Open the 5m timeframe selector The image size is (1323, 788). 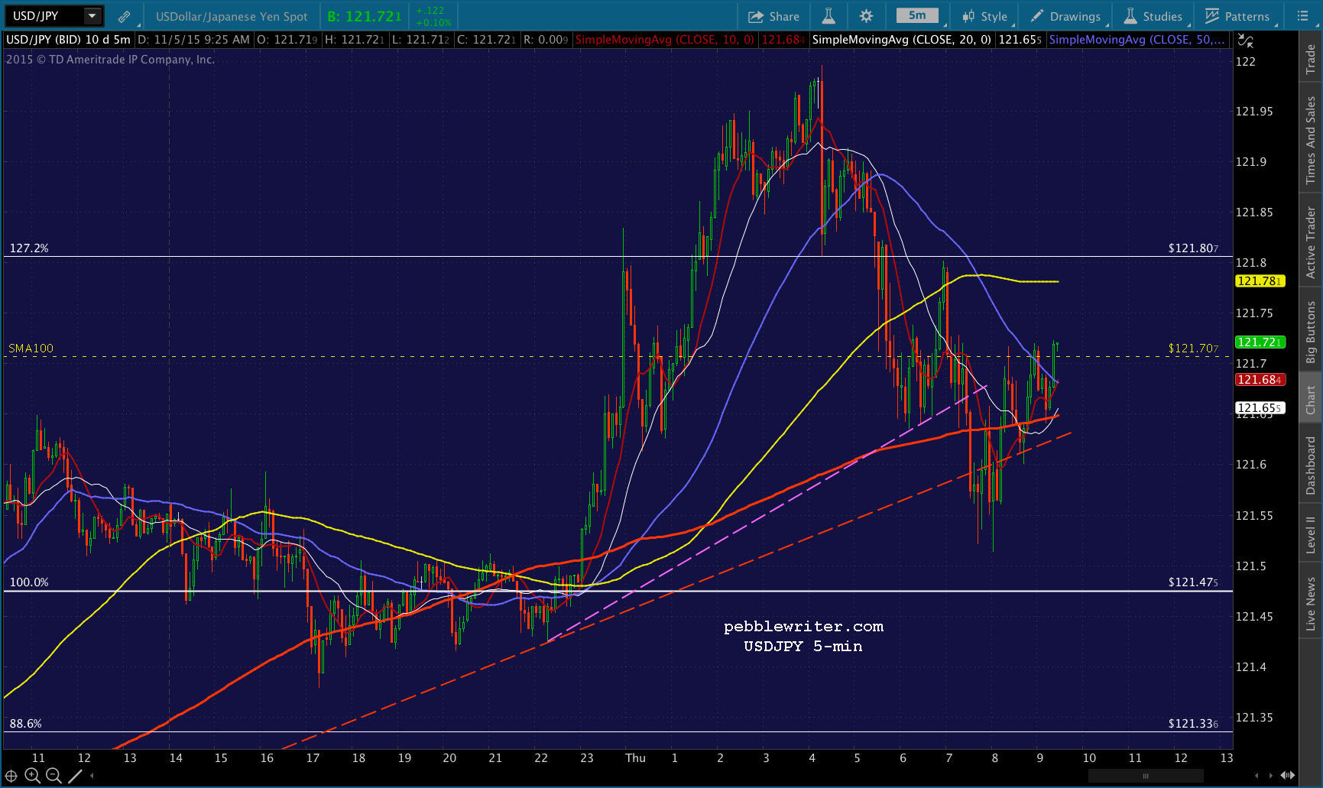917,16
